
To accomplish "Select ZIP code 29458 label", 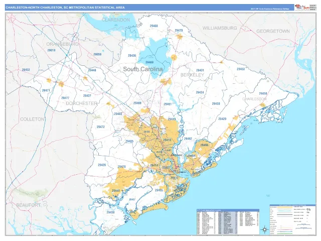I will (263, 93).
